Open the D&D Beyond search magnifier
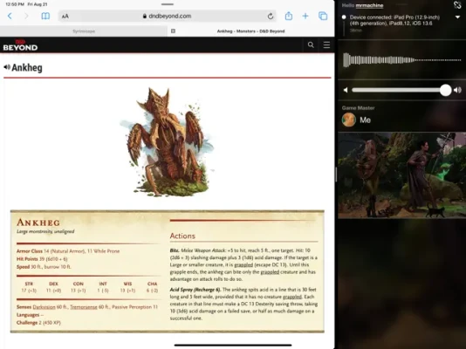 pos(311,44)
